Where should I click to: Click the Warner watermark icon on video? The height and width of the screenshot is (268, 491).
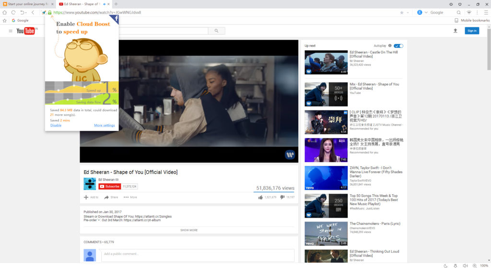pyautogui.click(x=290, y=154)
